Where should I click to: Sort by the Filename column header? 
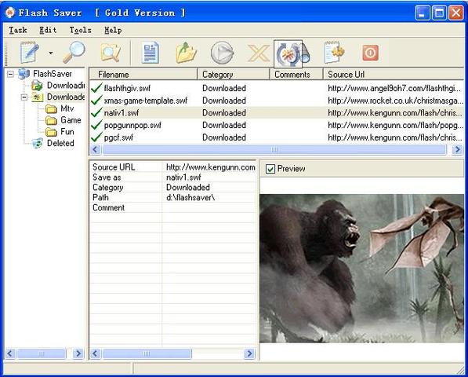tap(143, 74)
